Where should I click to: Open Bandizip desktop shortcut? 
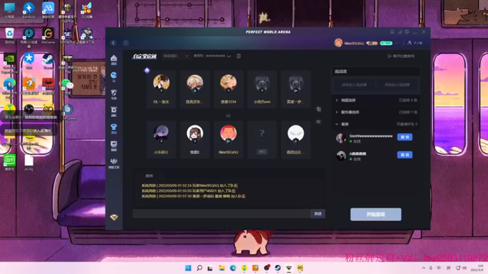coord(29,10)
